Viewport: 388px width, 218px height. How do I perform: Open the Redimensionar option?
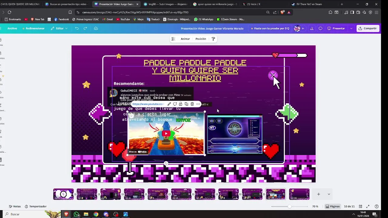[33, 28]
